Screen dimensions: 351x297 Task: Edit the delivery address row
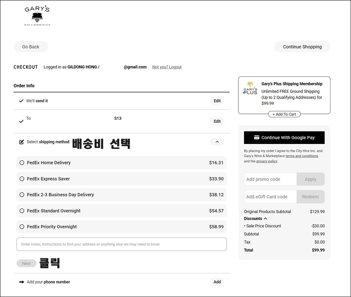coord(217,121)
